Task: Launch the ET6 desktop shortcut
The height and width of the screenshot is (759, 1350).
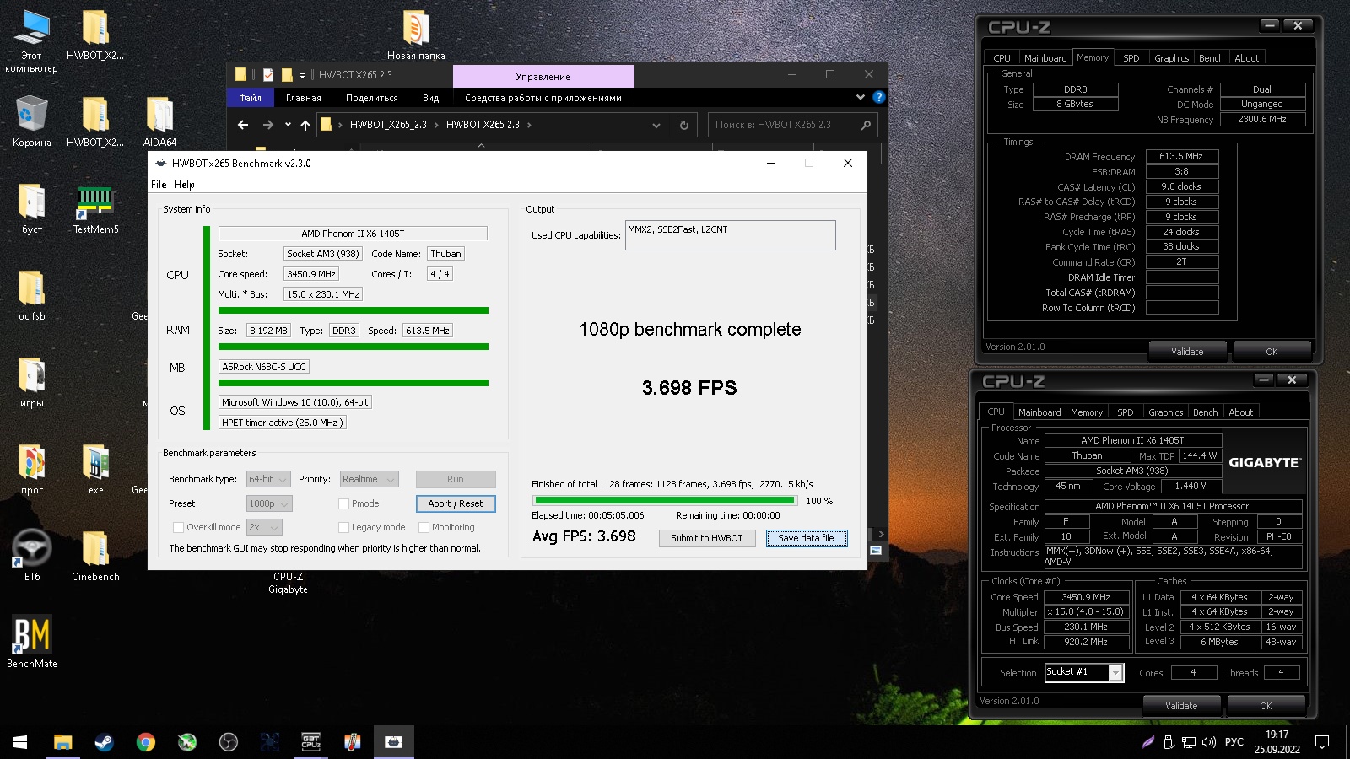Action: click(32, 556)
